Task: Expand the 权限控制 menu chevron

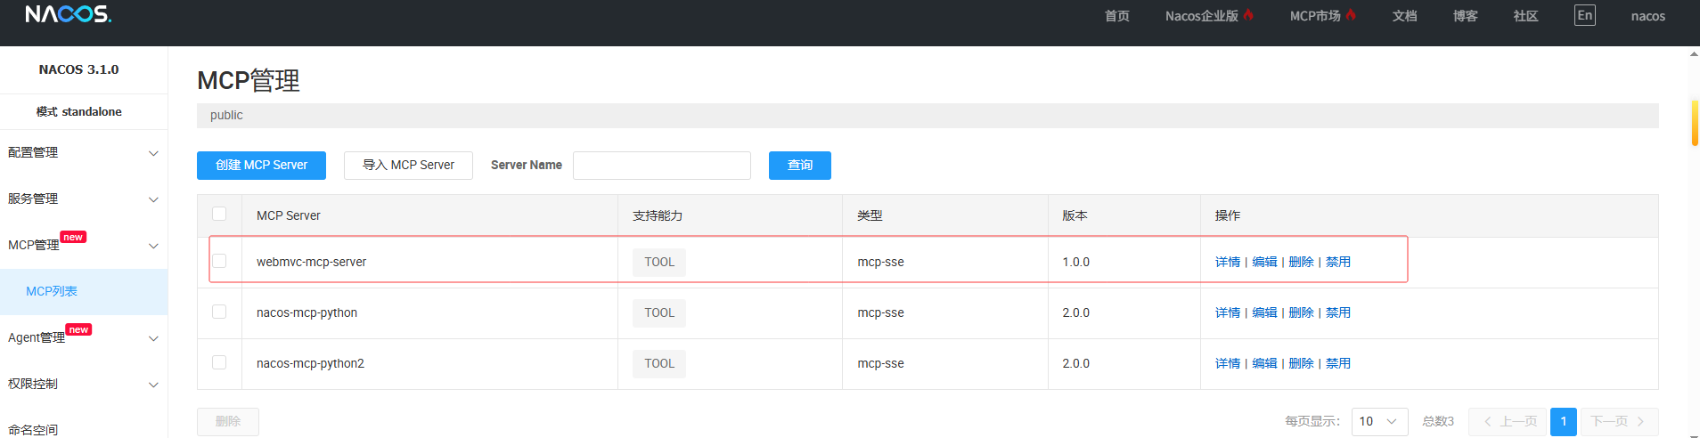Action: click(x=153, y=385)
